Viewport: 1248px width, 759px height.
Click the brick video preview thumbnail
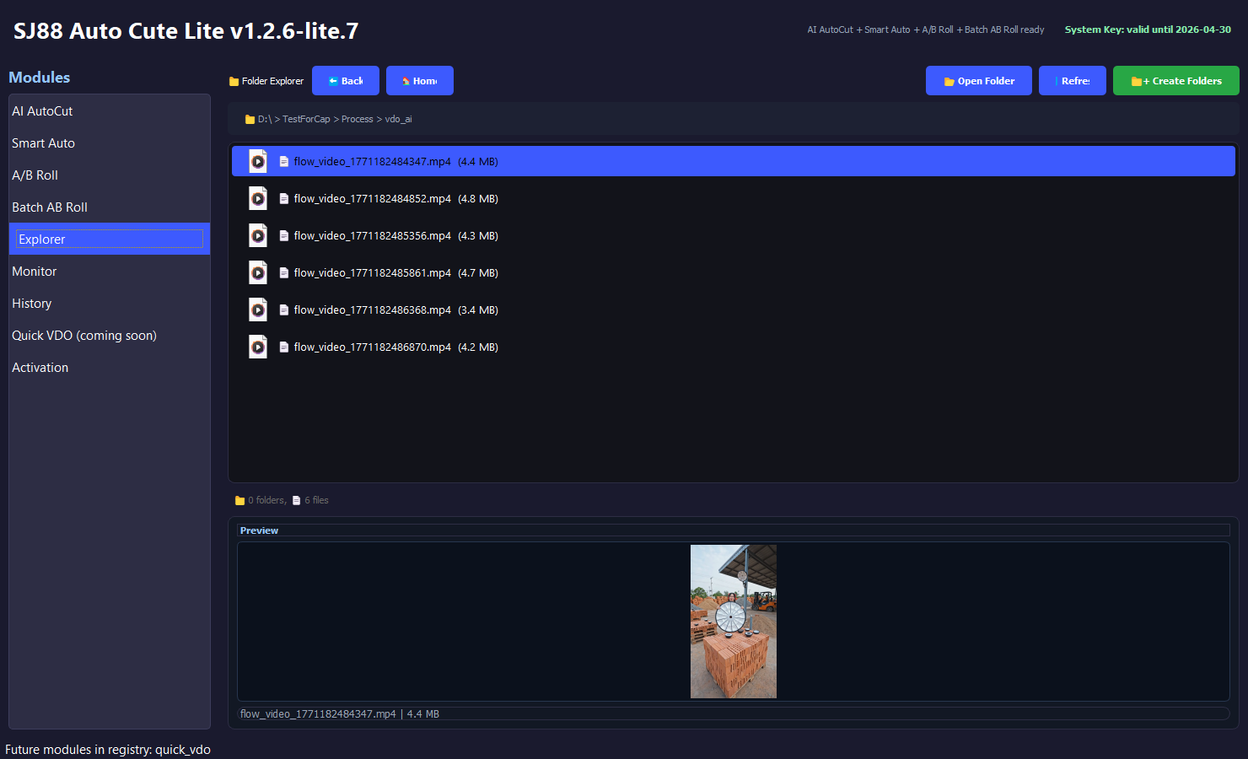(734, 622)
